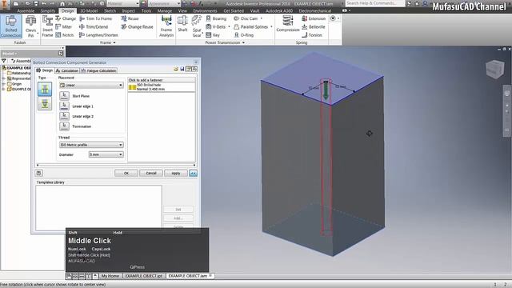Viewport: 512px width, 288px height.
Task: Select the Extension spring tool
Action: pos(314,18)
